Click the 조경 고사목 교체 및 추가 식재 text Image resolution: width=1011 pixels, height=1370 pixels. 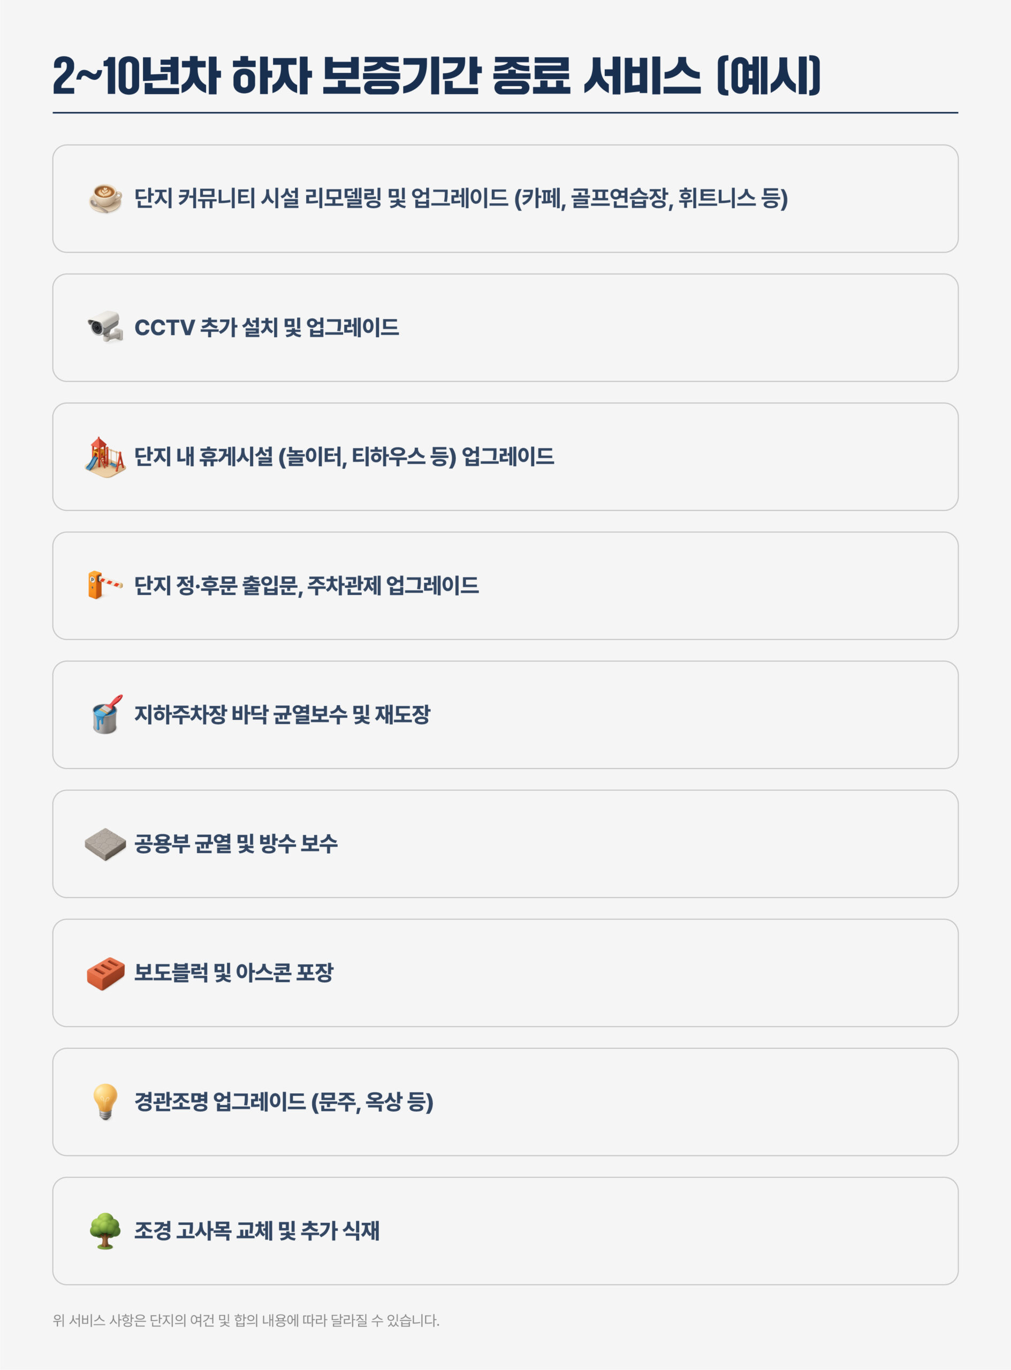tap(256, 1231)
